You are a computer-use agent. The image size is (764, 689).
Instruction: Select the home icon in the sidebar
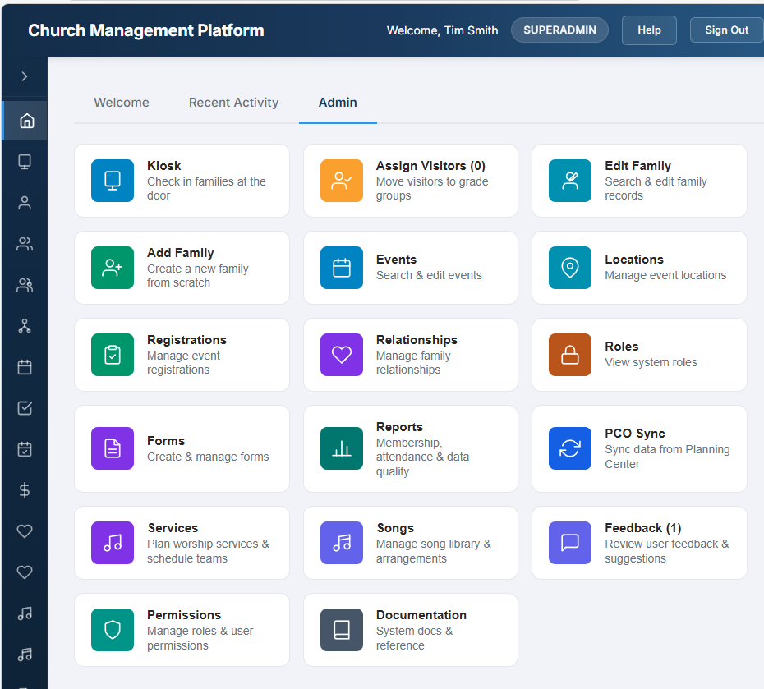tap(24, 119)
